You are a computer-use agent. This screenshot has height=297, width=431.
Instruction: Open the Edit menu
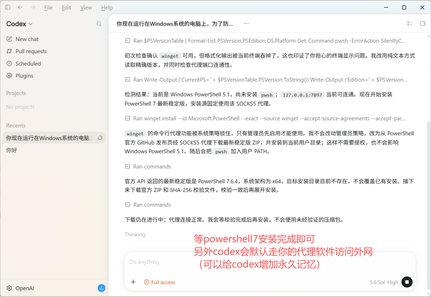tap(66, 8)
